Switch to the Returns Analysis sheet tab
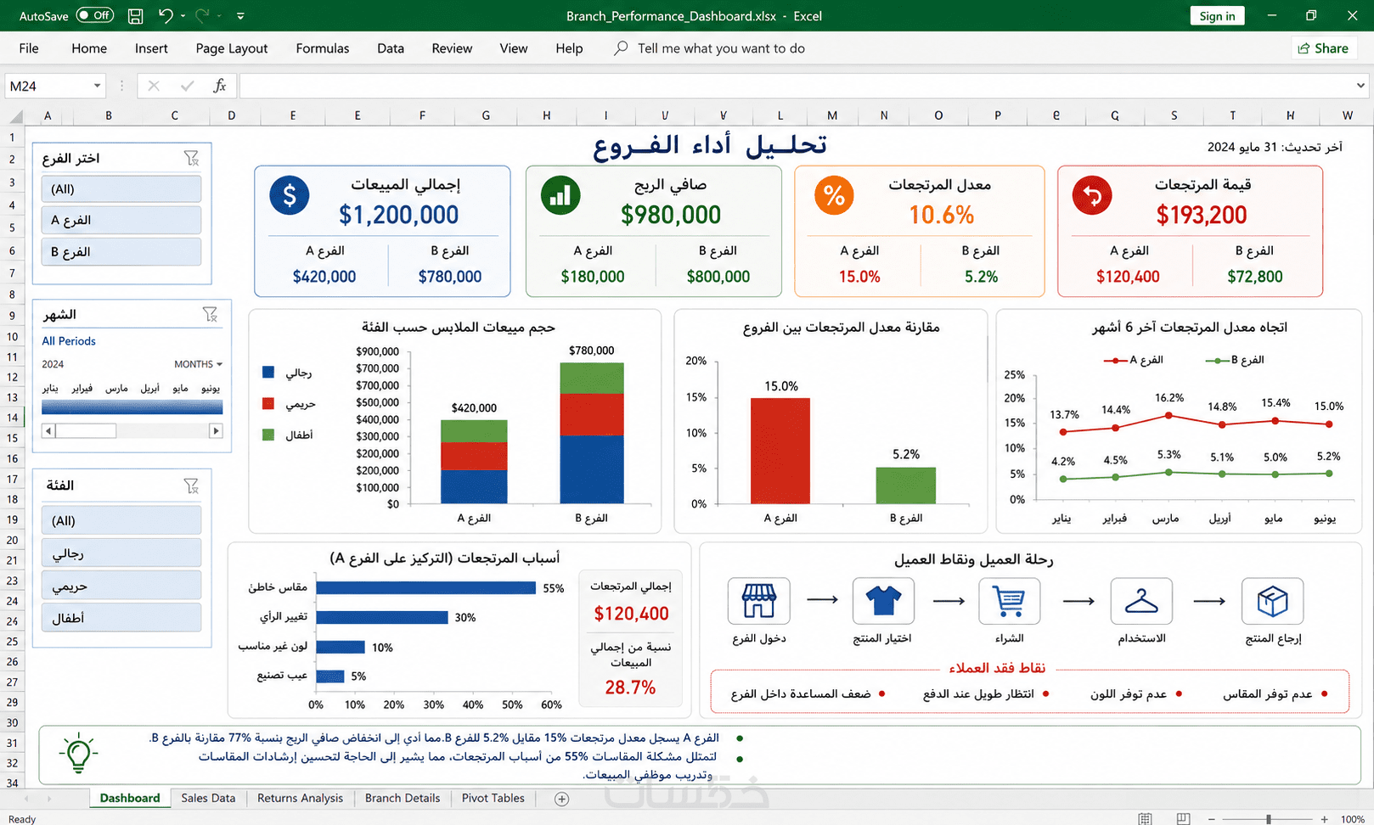 point(300,798)
